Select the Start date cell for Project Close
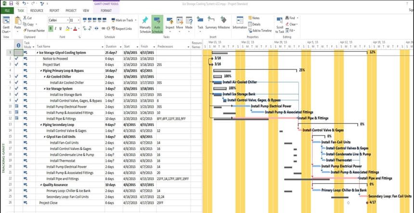Screen dimensions: 414x213 [x=130, y=203]
